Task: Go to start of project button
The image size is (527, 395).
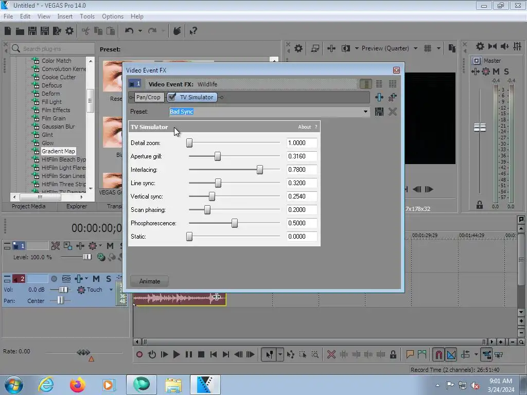Action: point(214,354)
